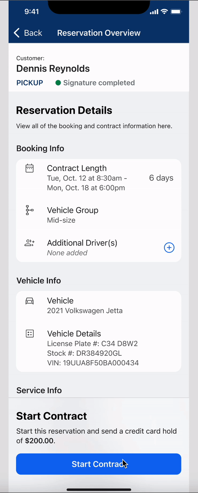Add an additional driver with plus icon
Screen dimensions: 198x493
[169, 247]
